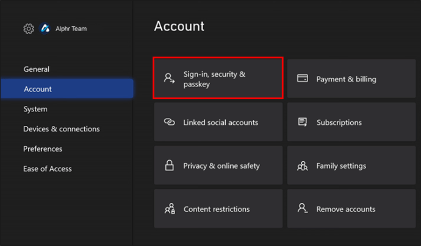The image size is (421, 246).
Task: Open the Payment & billing tile
Action: [x=350, y=79]
